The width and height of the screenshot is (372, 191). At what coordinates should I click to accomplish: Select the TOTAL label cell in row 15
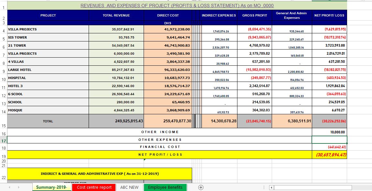48,121
